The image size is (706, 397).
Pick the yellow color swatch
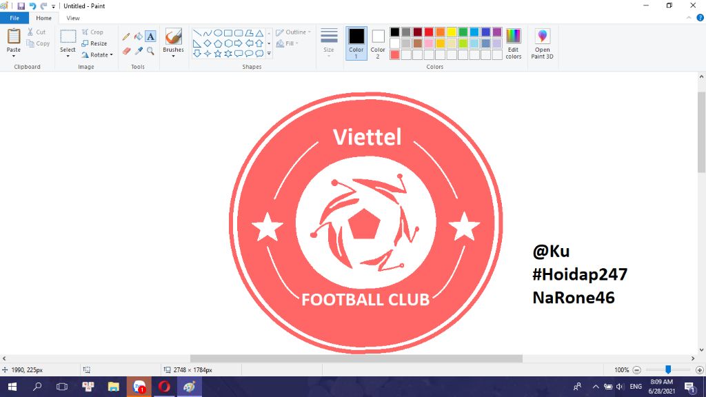(x=452, y=32)
